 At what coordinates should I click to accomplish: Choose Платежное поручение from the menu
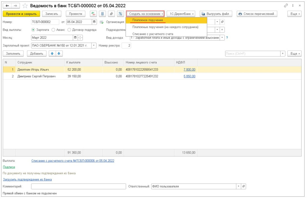[x=148, y=20]
